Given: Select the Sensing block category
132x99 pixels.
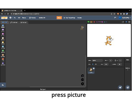Looking at the screenshot, I should coord(3,47).
